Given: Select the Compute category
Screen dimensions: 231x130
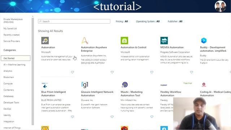Looking at the screenshot, I should pos(8,83).
